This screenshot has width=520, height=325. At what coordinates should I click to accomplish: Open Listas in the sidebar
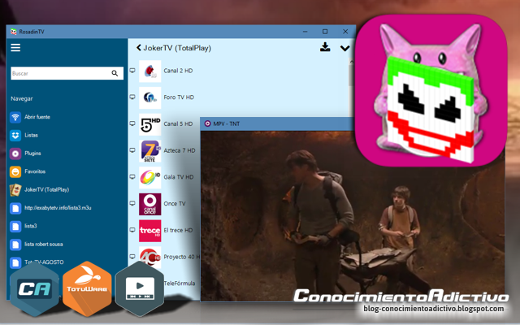[x=31, y=135]
